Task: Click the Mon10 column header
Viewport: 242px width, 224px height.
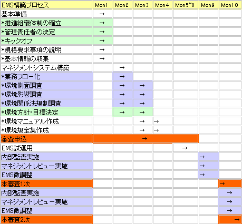Action: [x=230, y=5]
